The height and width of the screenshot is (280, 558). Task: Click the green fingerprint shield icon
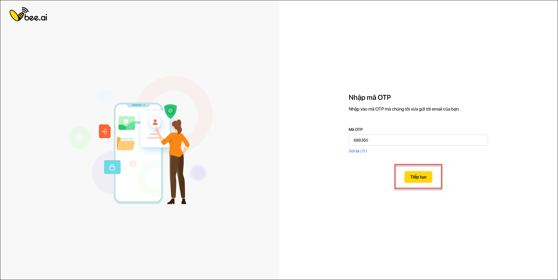(170, 111)
